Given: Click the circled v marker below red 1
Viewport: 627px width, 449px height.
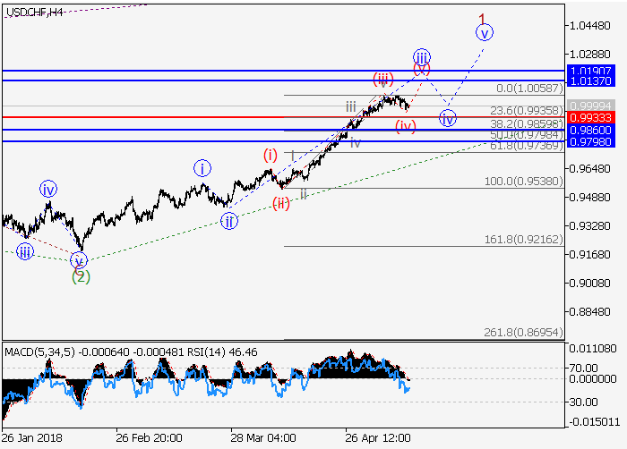Looking at the screenshot, I should click(x=484, y=34).
